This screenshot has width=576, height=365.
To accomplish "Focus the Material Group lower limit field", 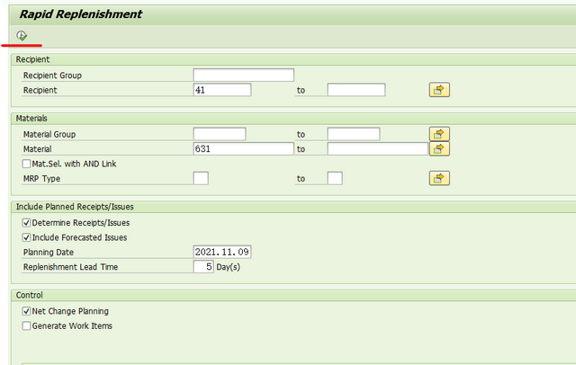I will [220, 134].
